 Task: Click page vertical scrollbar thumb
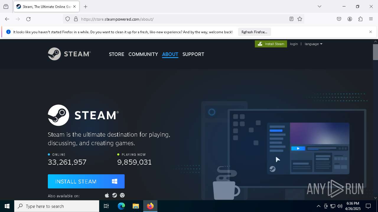tap(375, 52)
